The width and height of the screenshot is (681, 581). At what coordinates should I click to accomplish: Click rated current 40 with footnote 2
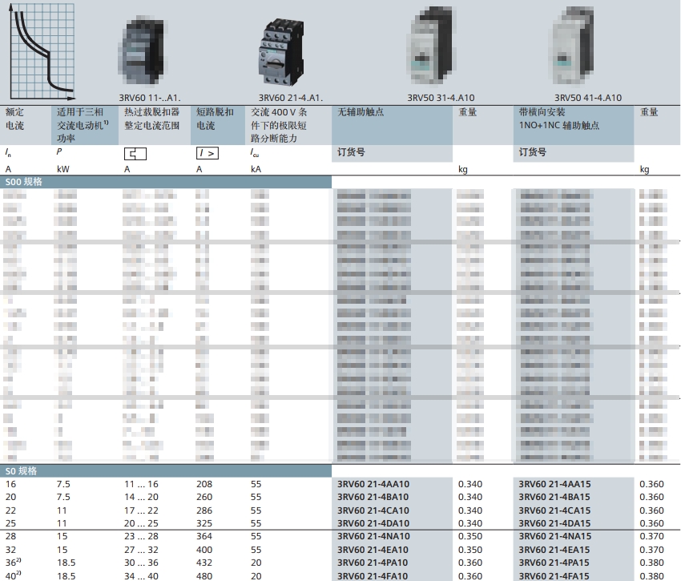click(14, 575)
